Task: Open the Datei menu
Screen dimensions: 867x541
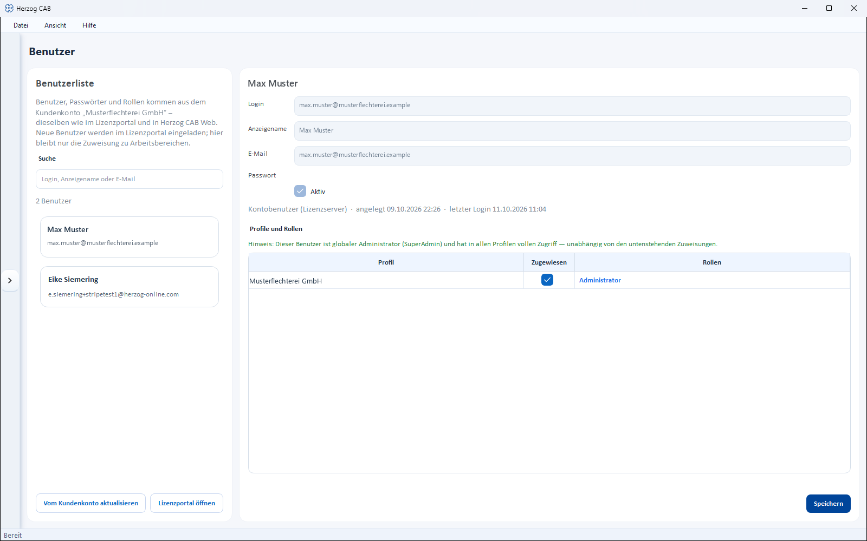Action: [x=21, y=25]
